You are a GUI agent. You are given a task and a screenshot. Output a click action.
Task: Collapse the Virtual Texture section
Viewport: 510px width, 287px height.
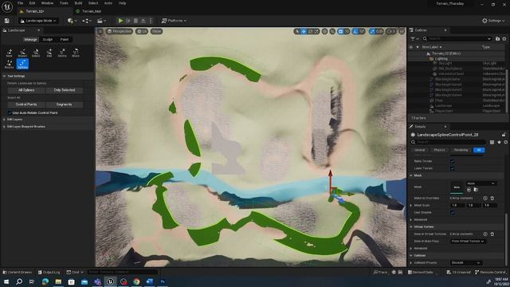coord(411,226)
